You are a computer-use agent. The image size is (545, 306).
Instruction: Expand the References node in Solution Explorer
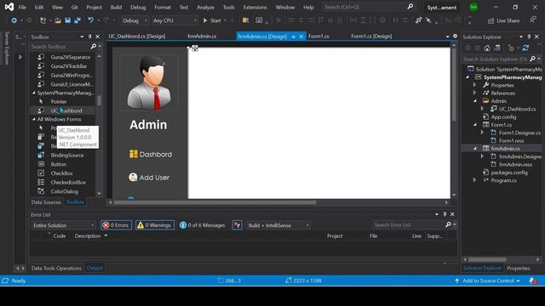click(x=475, y=93)
